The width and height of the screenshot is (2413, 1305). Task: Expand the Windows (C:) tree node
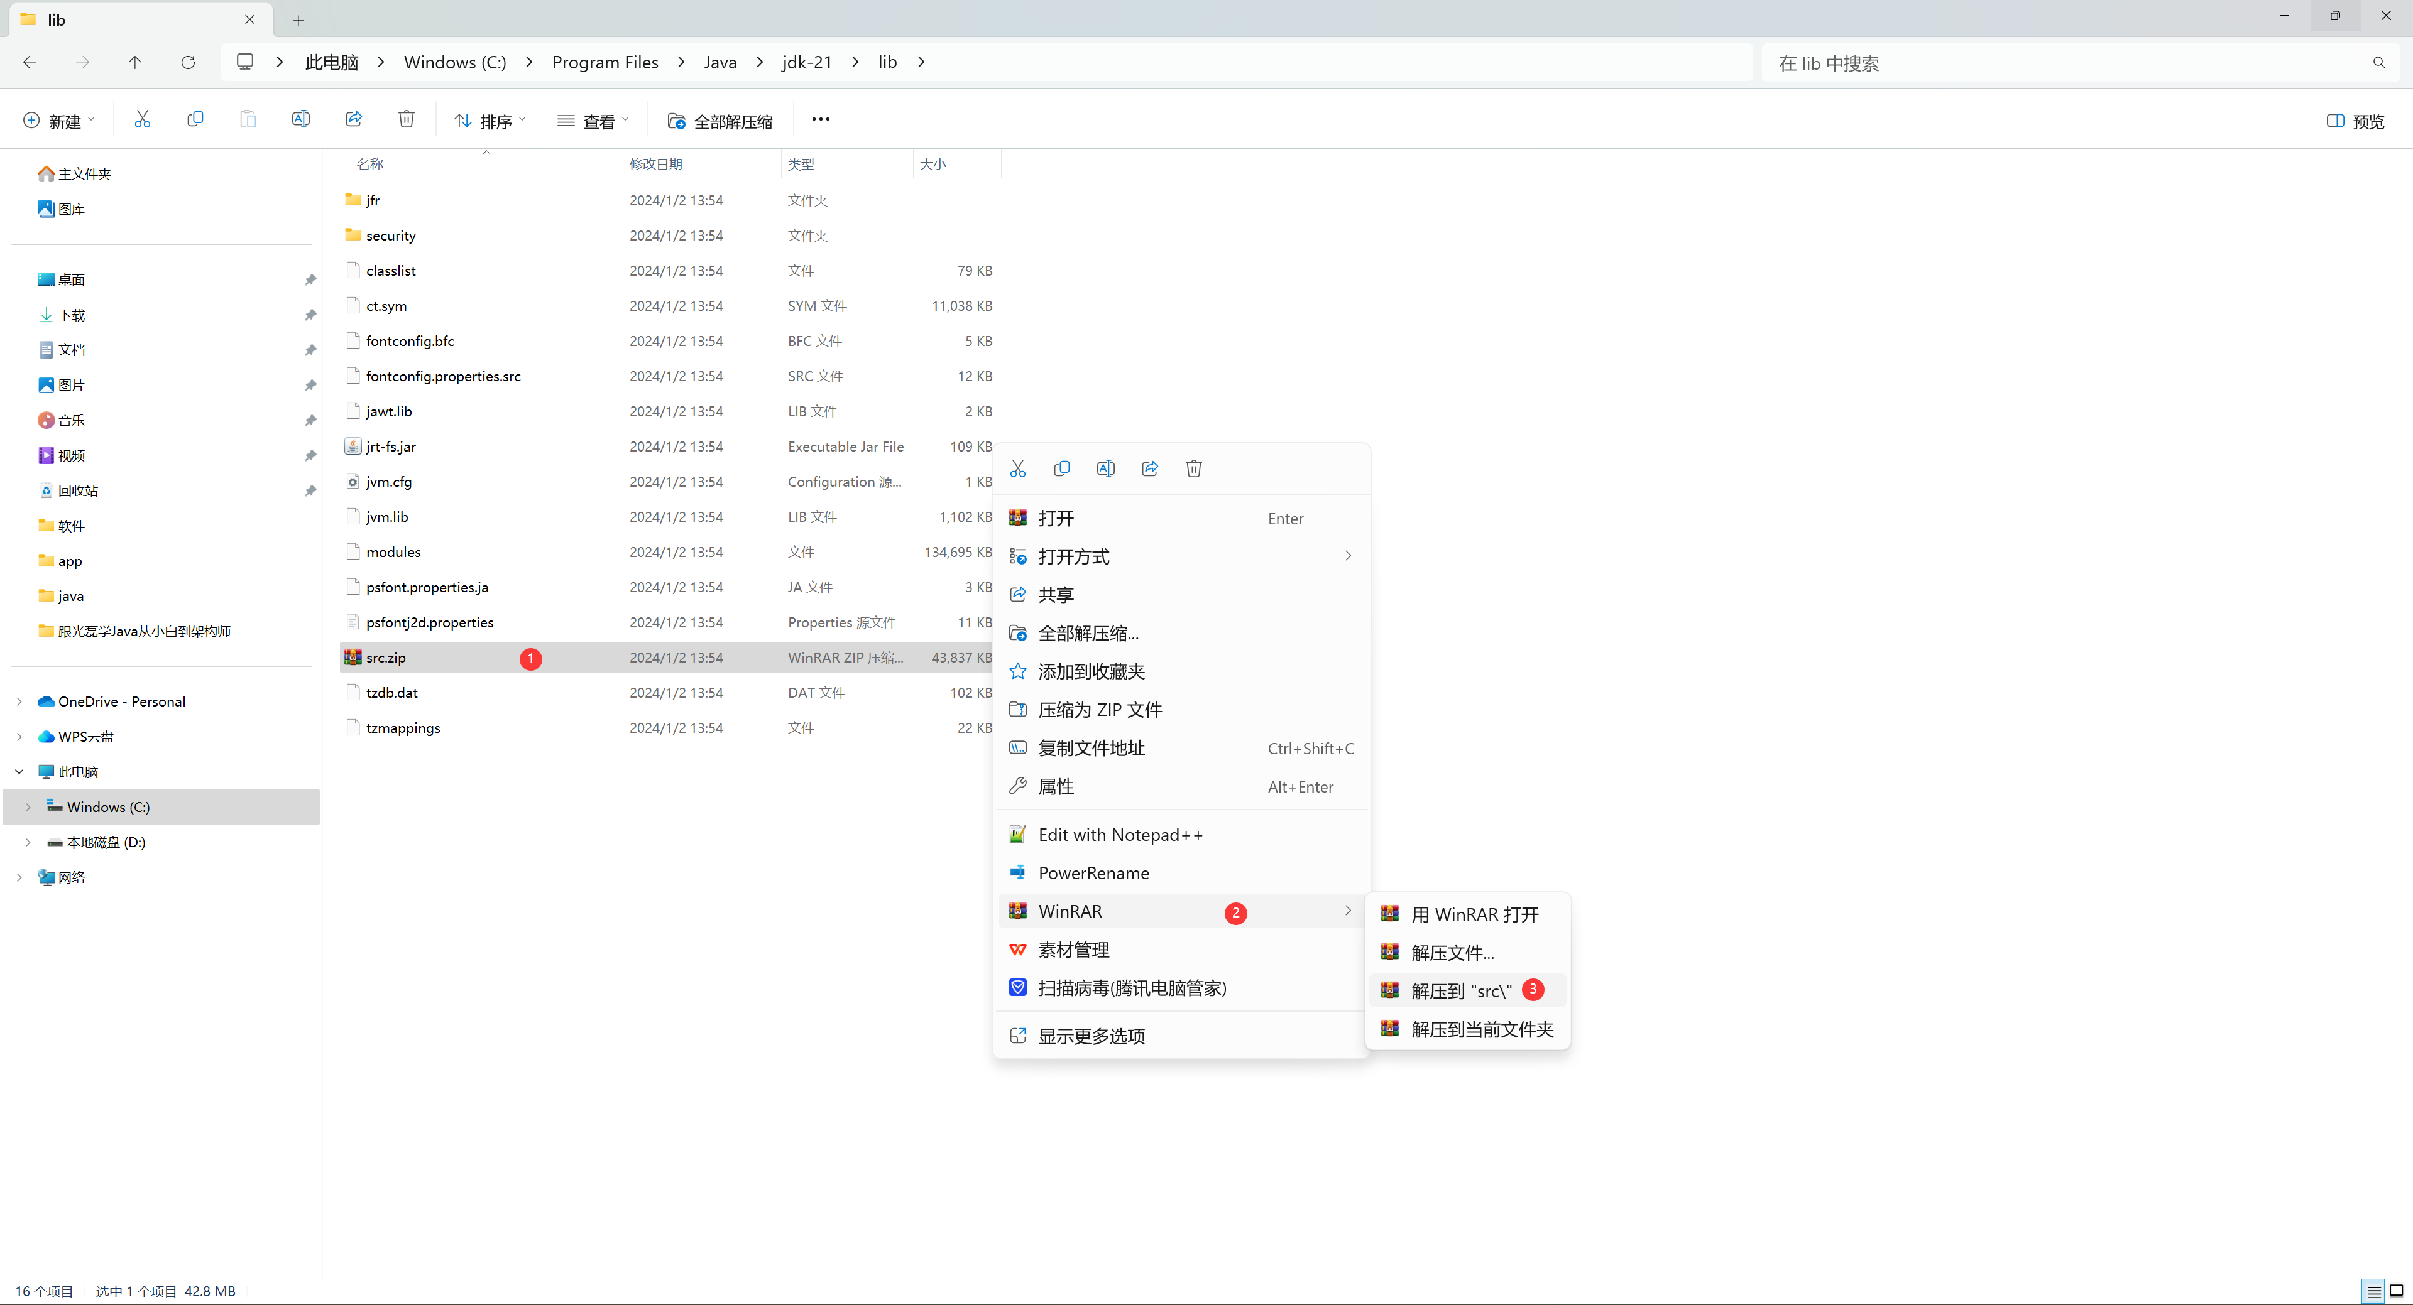point(28,807)
